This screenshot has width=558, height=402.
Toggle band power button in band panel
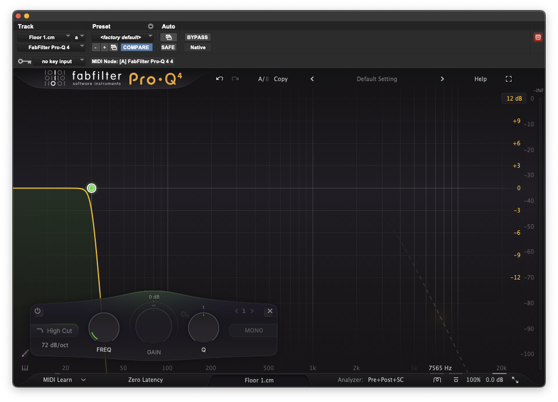38,311
